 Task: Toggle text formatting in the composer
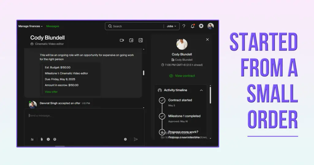pos(32,139)
